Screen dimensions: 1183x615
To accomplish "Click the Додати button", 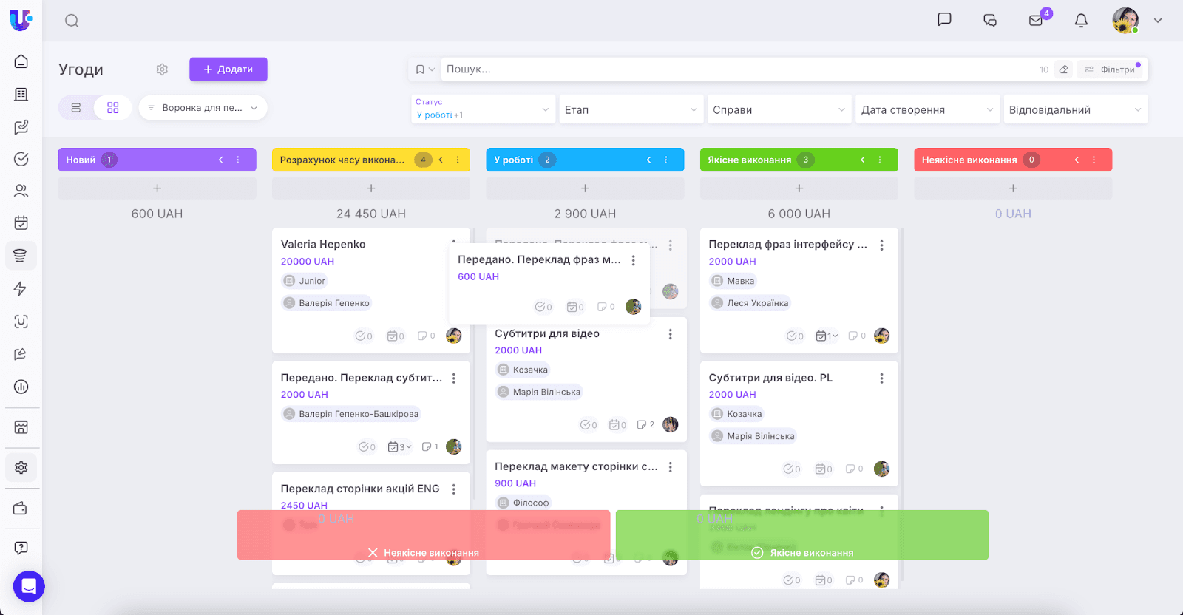I will tap(228, 69).
